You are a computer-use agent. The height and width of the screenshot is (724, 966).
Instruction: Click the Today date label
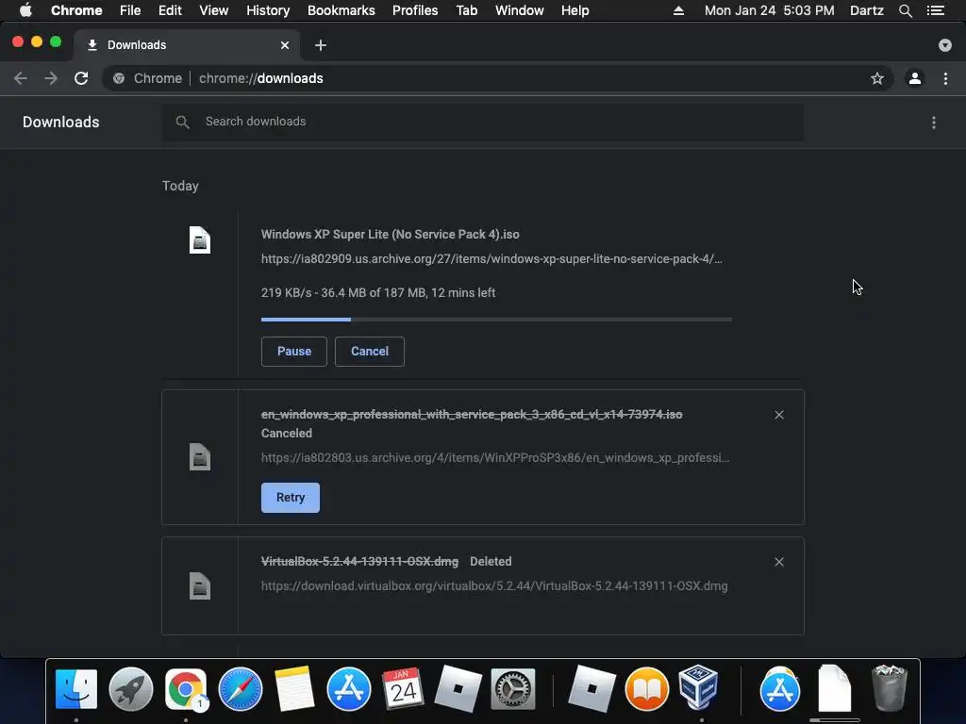180,186
